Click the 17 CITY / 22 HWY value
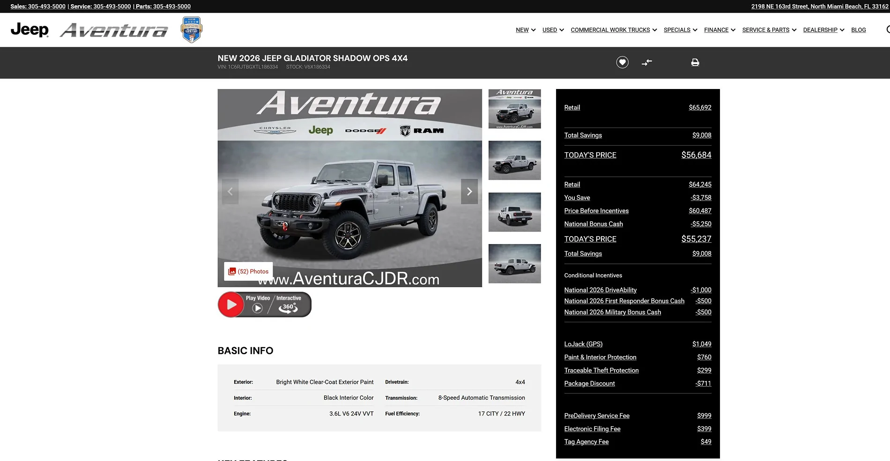This screenshot has width=890, height=461. (x=501, y=414)
